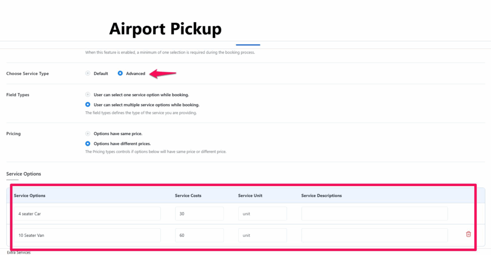
Task: Select Options have same price
Action: (x=88, y=134)
